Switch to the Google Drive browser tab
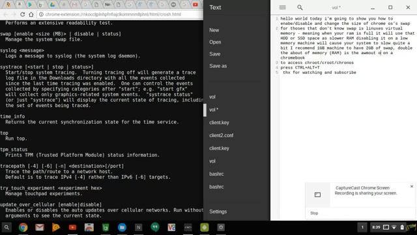 (x=52, y=5)
